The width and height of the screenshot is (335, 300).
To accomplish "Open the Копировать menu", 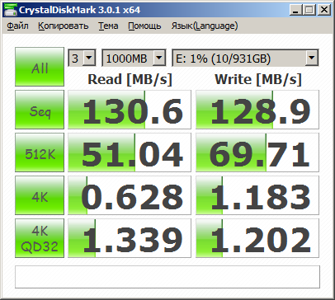I will (64, 26).
